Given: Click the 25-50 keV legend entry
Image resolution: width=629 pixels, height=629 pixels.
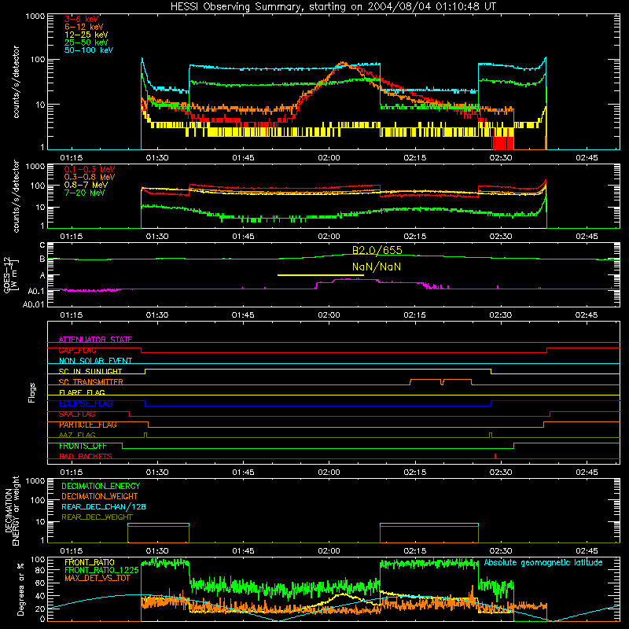Looking at the screenshot, I should click(86, 42).
